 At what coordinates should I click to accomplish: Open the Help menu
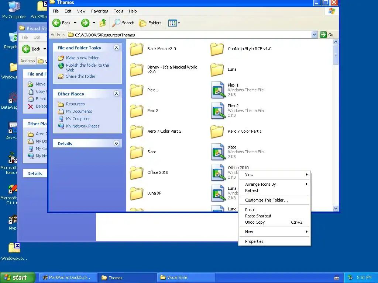tap(133, 11)
